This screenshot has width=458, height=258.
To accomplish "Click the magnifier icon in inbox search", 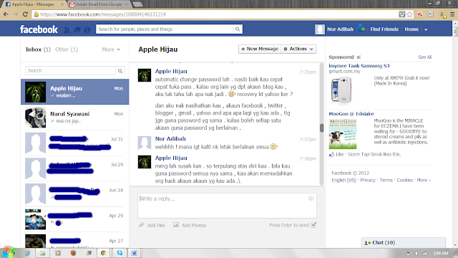I will (x=120, y=71).
